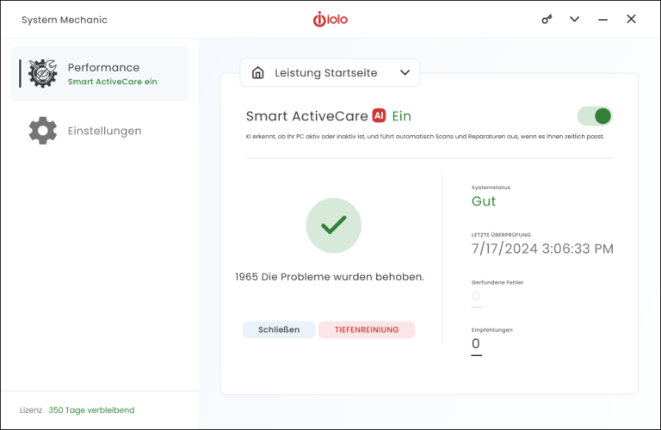Screen dimensions: 661x430
Task: Click Smart ActiveCare ein sidebar subtitle
Action: [x=113, y=82]
